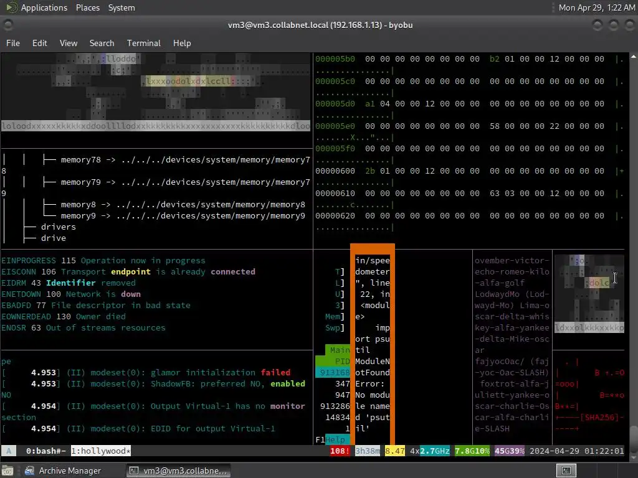Open the File menu

pos(13,43)
